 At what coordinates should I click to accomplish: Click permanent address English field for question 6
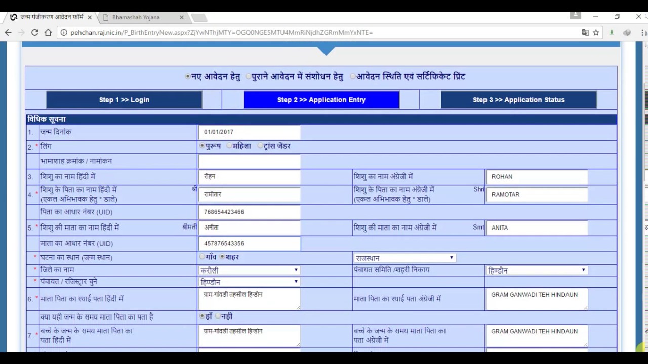[x=537, y=299]
